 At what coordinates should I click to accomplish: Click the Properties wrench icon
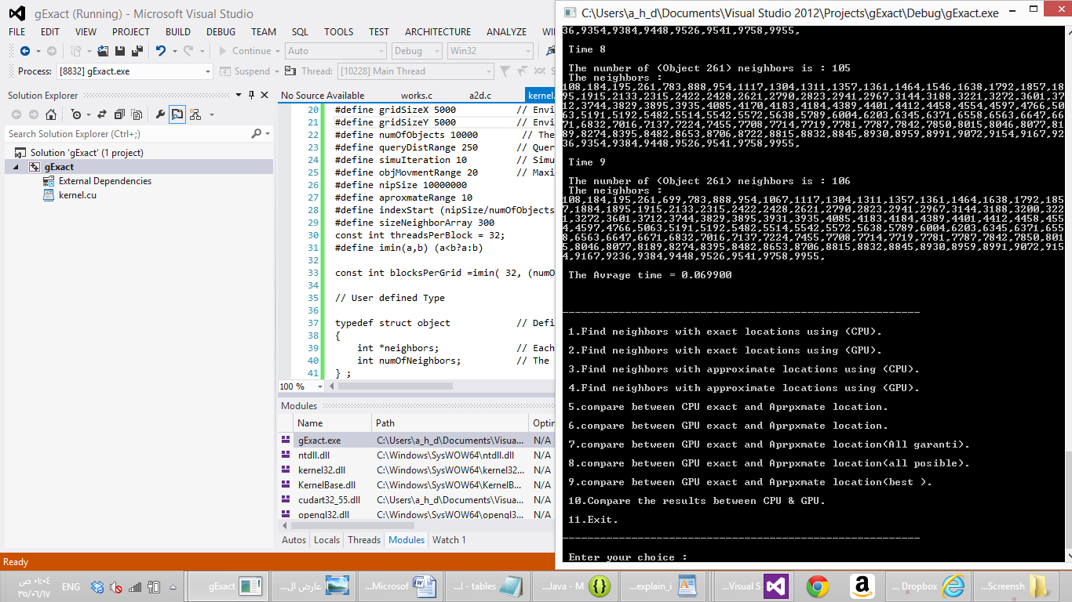[160, 114]
